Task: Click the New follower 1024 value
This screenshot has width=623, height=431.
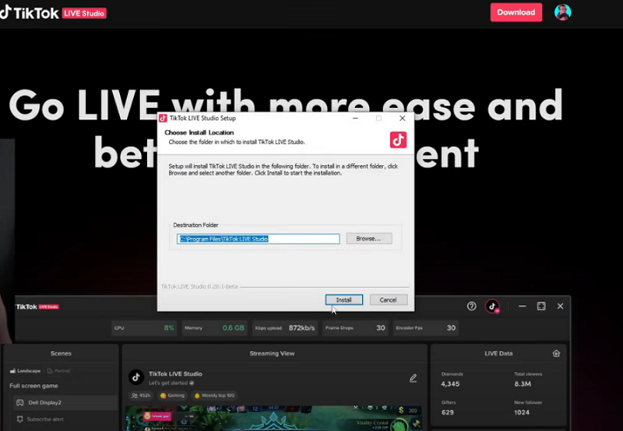Action: click(x=521, y=412)
